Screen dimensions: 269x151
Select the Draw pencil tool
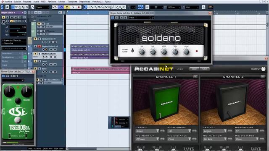coord(113,7)
